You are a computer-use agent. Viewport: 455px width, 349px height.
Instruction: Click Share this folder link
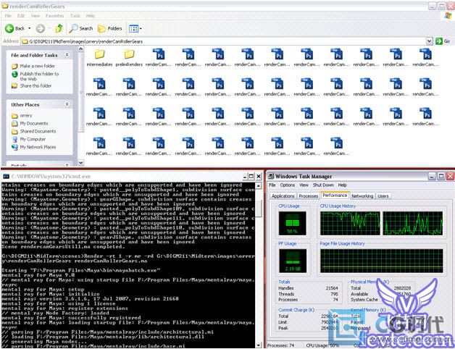click(x=36, y=86)
